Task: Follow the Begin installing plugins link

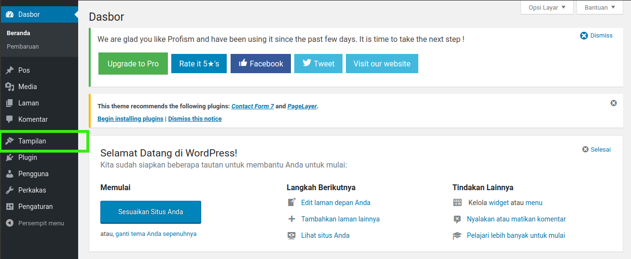Action: (x=130, y=119)
